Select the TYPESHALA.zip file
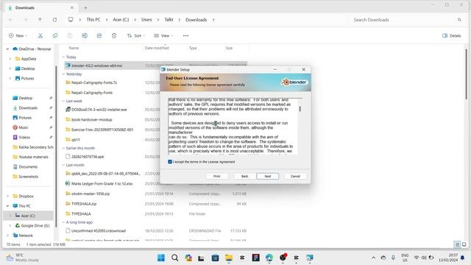This screenshot has width=471, height=265. 84,204
